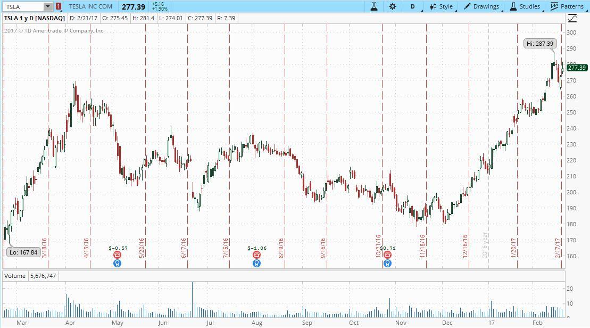590x328 pixels.
Task: Click the L: 274.01 low value
Action: tap(171, 18)
